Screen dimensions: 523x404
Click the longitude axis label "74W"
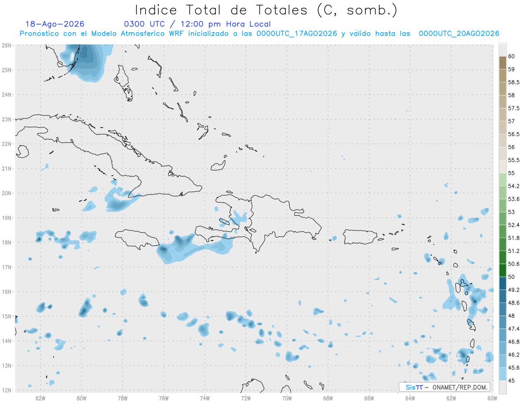click(205, 398)
